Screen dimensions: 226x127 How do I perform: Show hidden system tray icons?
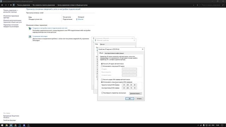point(198,125)
